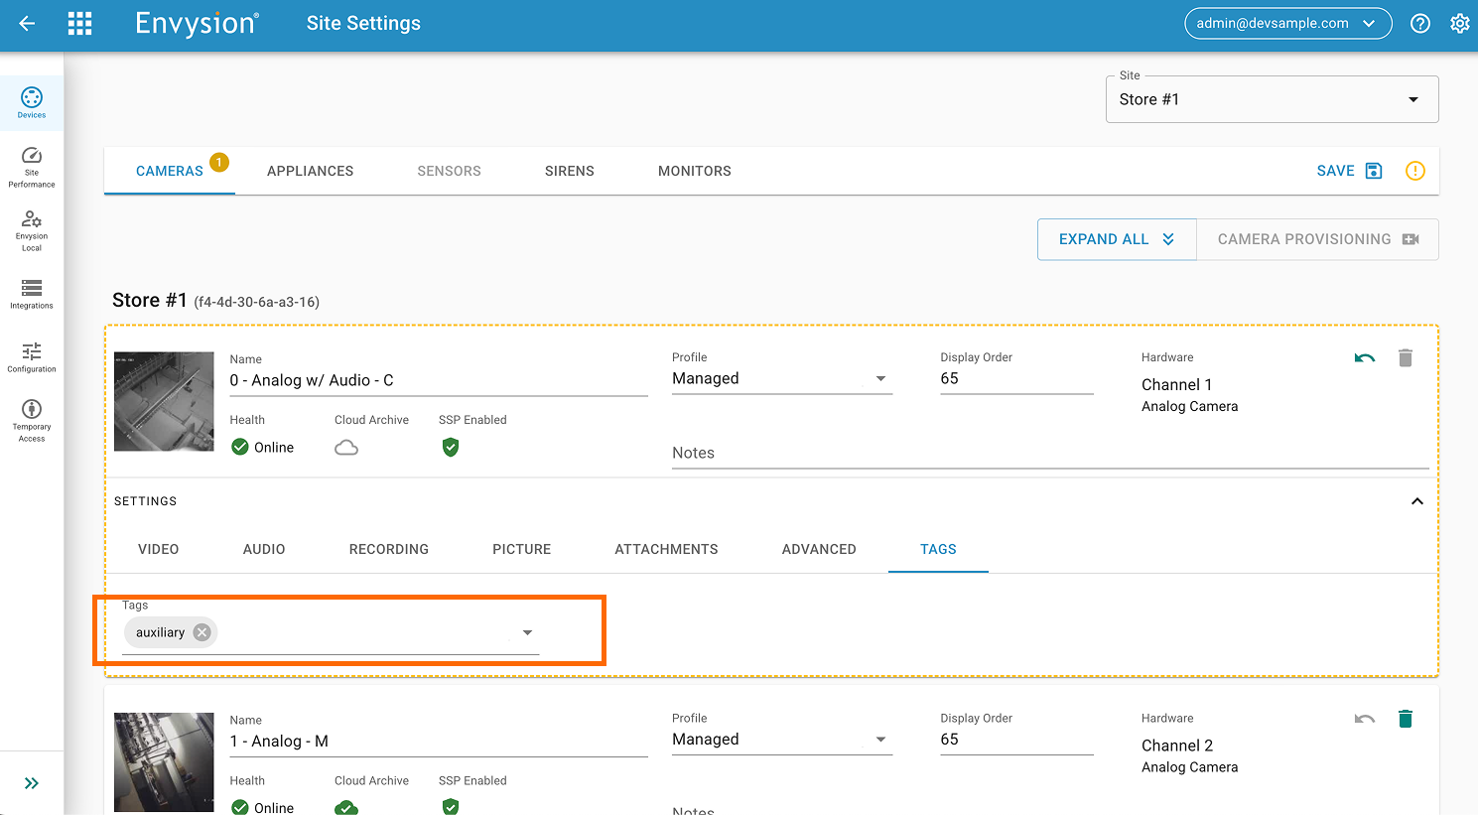Viewport: 1478px width, 815px height.
Task: Open Profile dropdown for Channel 1 camera
Action: coord(781,379)
